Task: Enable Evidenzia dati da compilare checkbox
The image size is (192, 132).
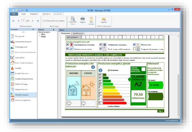Action: [x=44, y=21]
